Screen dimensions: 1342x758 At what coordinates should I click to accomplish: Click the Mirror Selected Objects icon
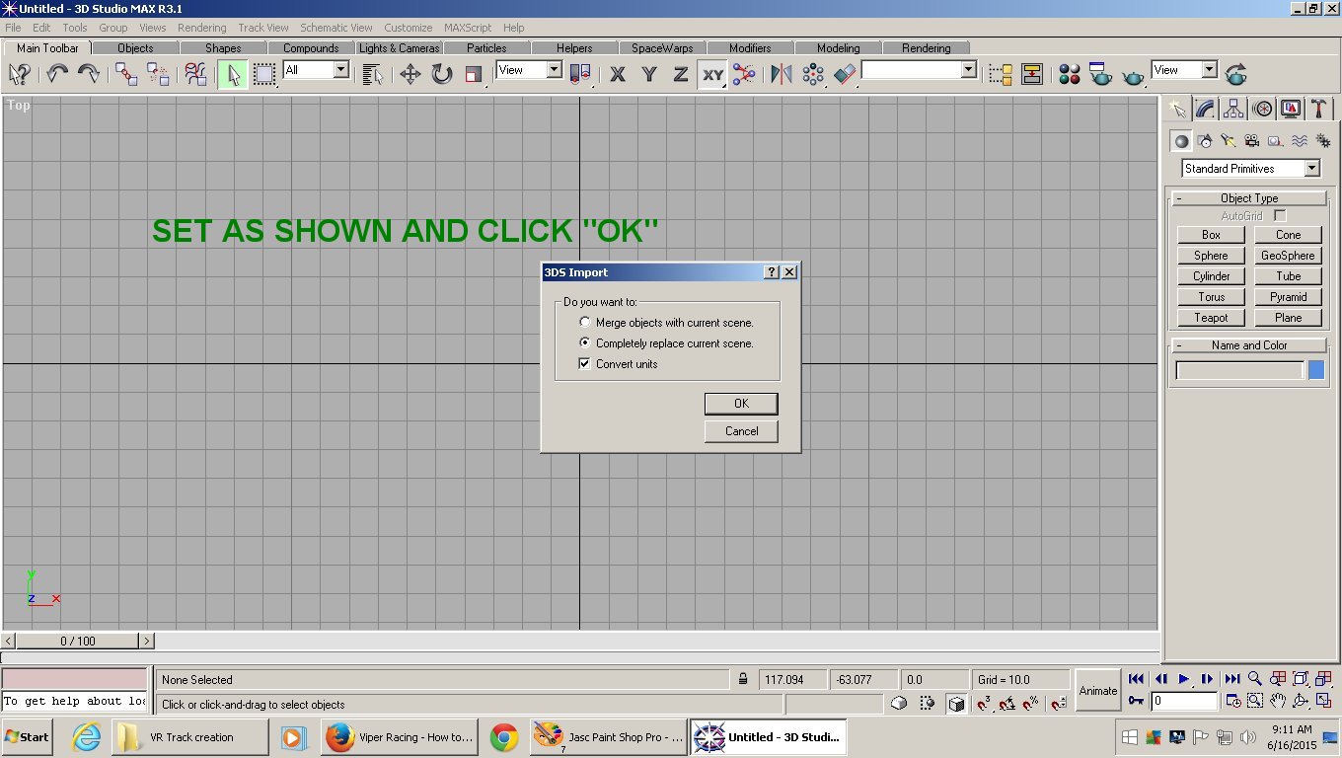point(782,74)
